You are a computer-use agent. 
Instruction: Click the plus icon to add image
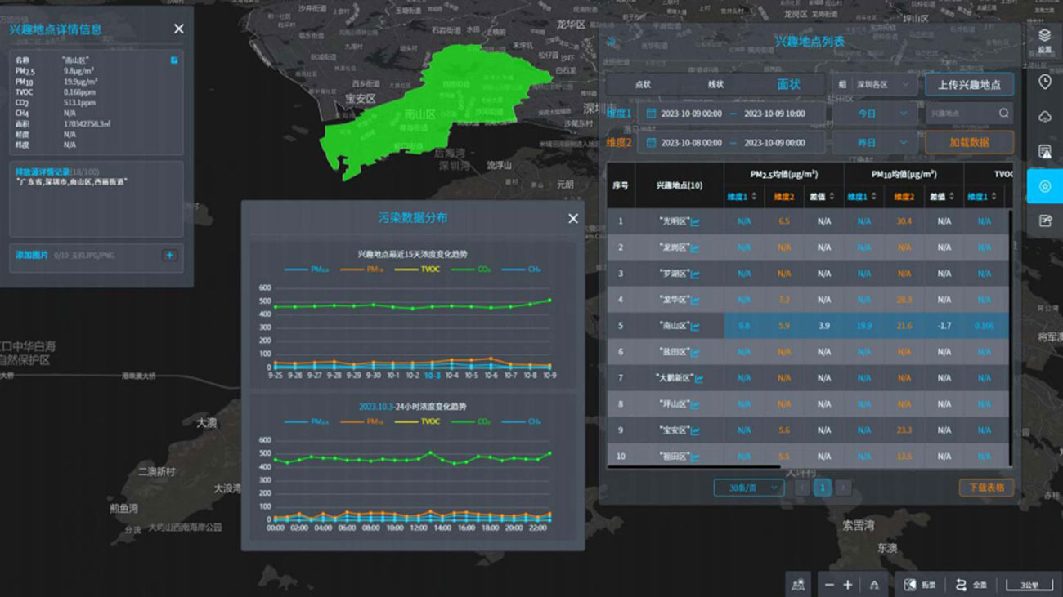pyautogui.click(x=169, y=256)
